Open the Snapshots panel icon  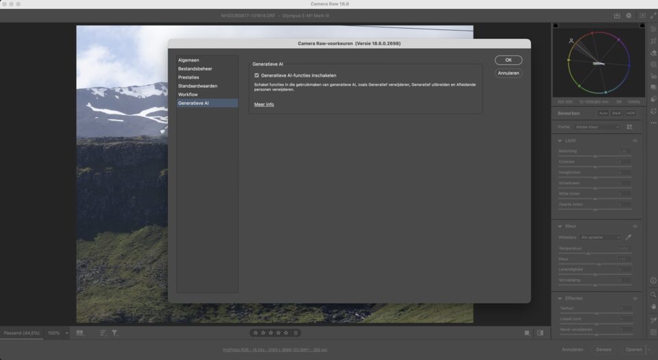653,87
